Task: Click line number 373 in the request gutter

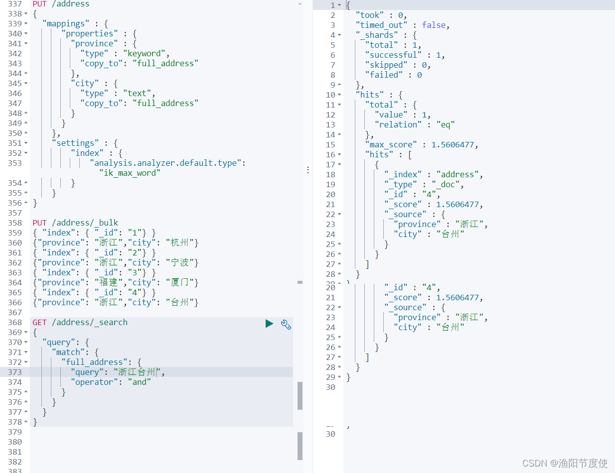Action: point(15,372)
